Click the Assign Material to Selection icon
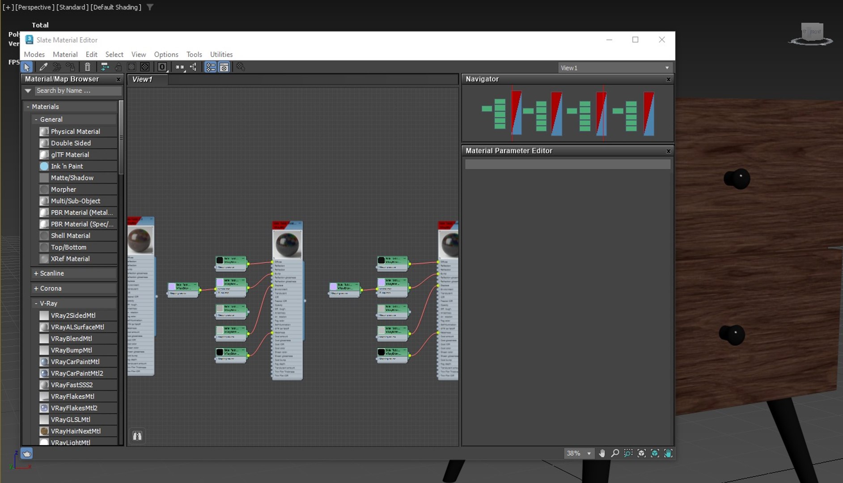The height and width of the screenshot is (483, 843). 70,67
